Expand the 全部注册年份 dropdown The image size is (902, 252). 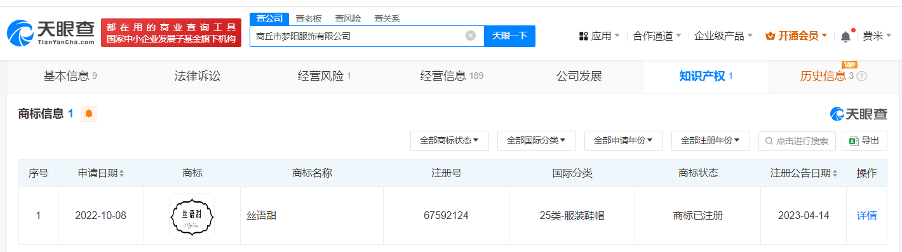pos(711,141)
